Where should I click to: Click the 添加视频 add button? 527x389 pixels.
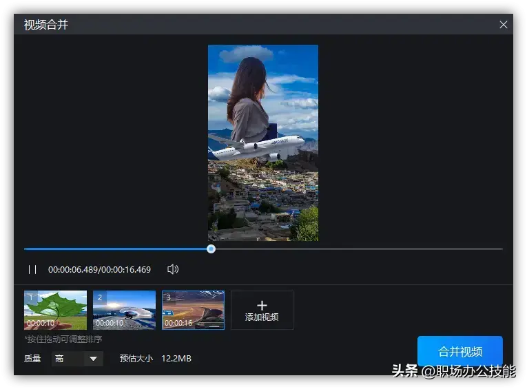pos(262,310)
